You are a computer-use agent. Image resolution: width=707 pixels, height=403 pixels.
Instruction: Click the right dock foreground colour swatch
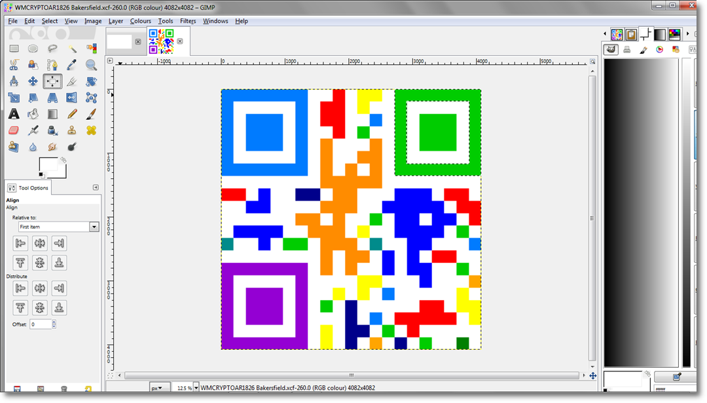coord(622,379)
